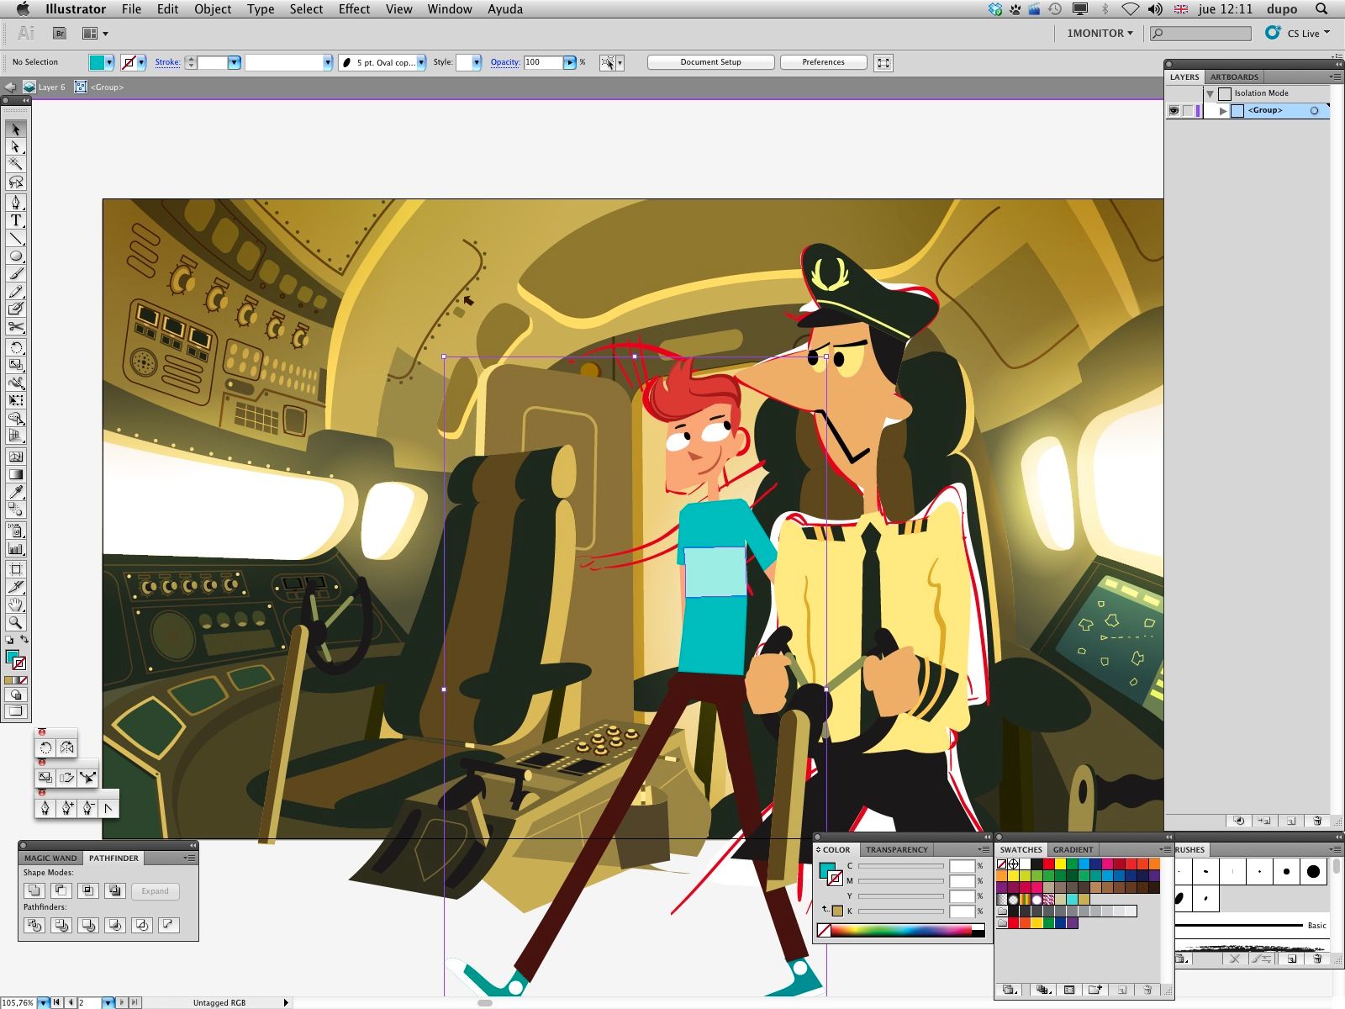Click the Ellipse shape tool
Viewport: 1345px width, 1009px height.
pyautogui.click(x=15, y=256)
